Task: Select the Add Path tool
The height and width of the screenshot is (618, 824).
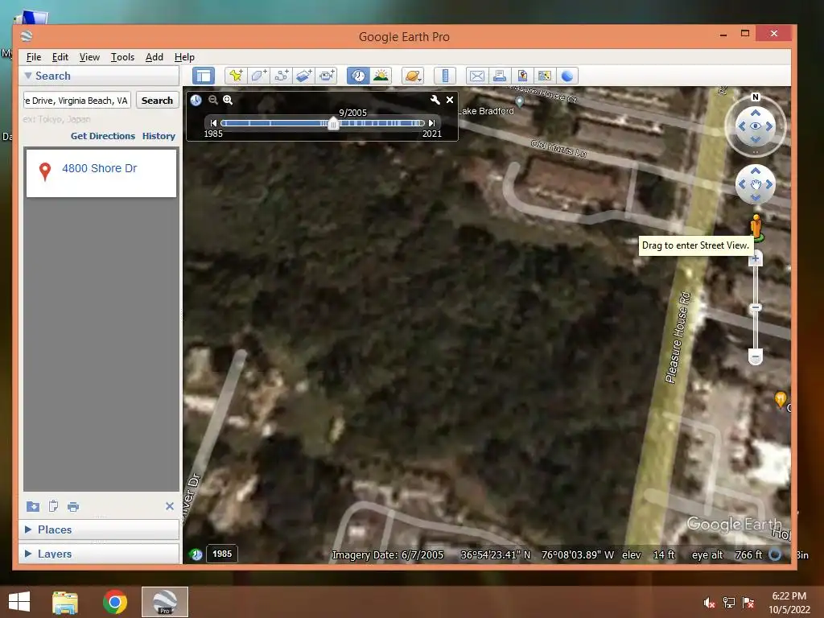Action: coord(281,76)
